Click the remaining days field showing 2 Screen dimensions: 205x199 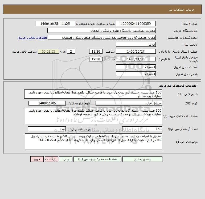[71, 52]
